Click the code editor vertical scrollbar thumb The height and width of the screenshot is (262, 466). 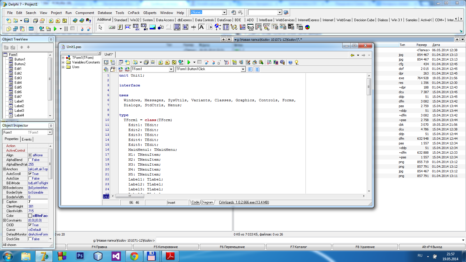(x=369, y=87)
